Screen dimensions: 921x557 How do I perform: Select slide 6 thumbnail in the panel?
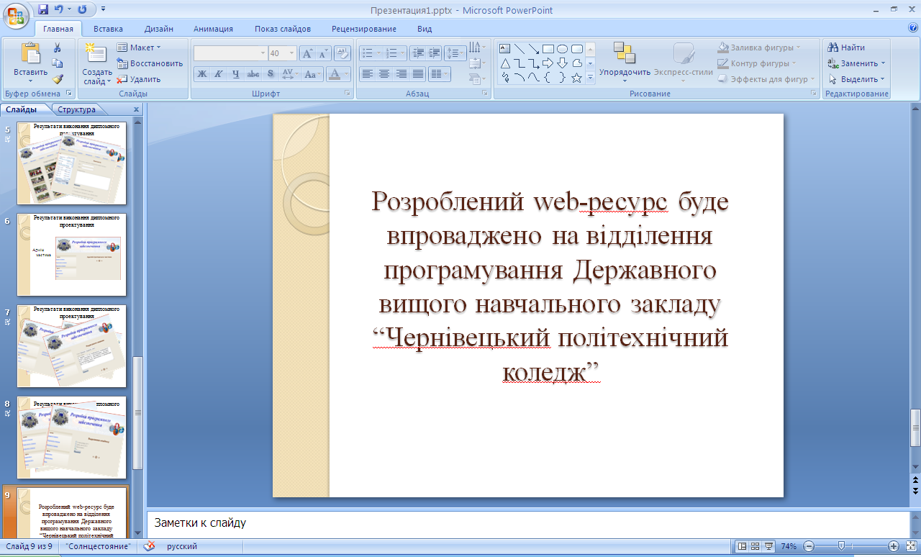pyautogui.click(x=71, y=254)
